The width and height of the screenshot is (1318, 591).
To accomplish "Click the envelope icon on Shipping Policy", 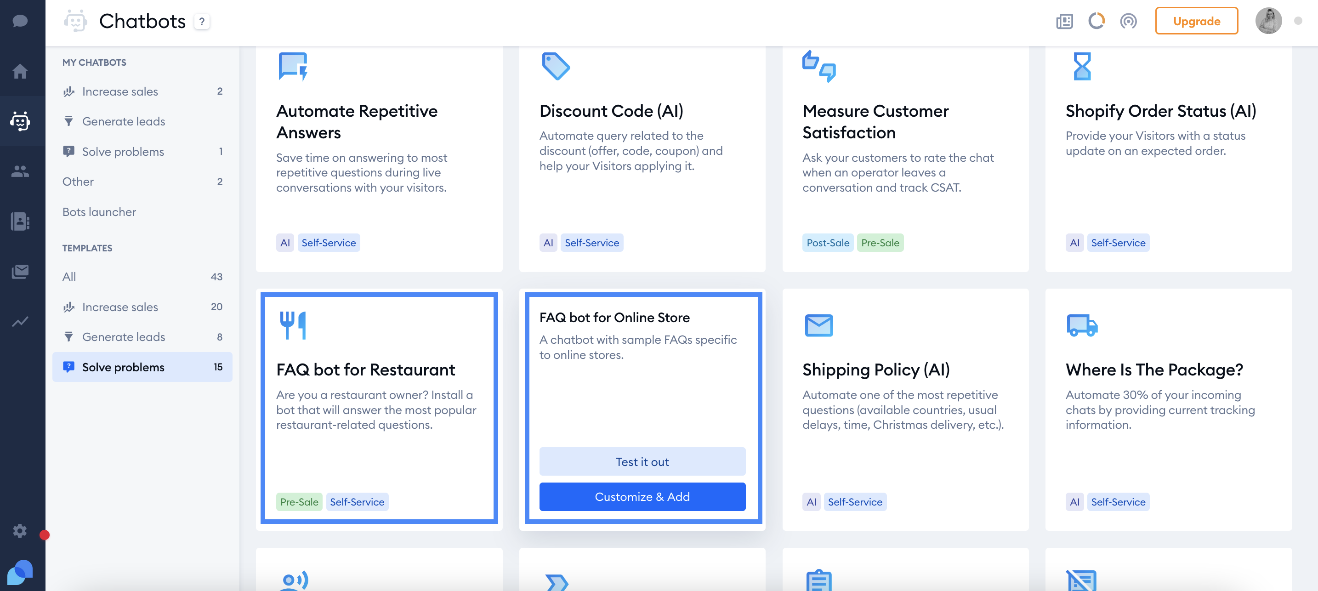I will coord(818,325).
